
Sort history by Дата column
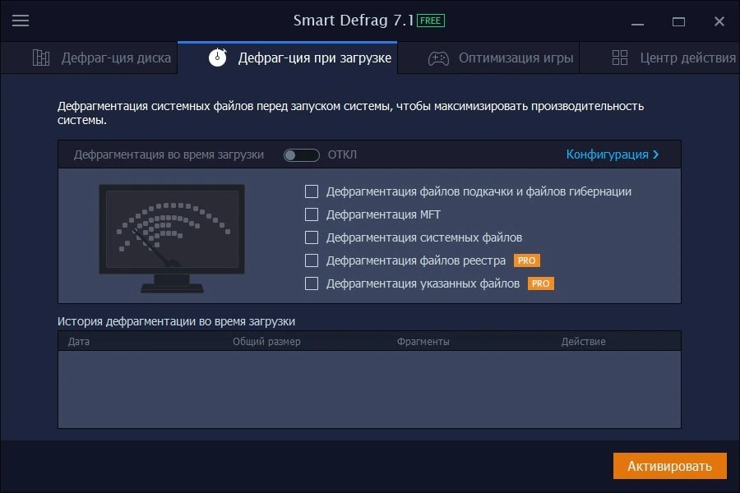point(79,342)
